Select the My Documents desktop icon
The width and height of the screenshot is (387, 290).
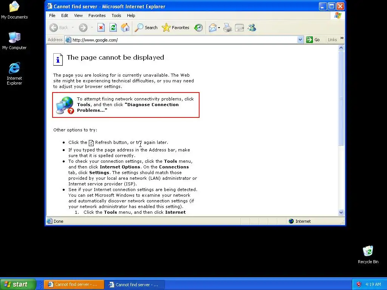pos(14,10)
